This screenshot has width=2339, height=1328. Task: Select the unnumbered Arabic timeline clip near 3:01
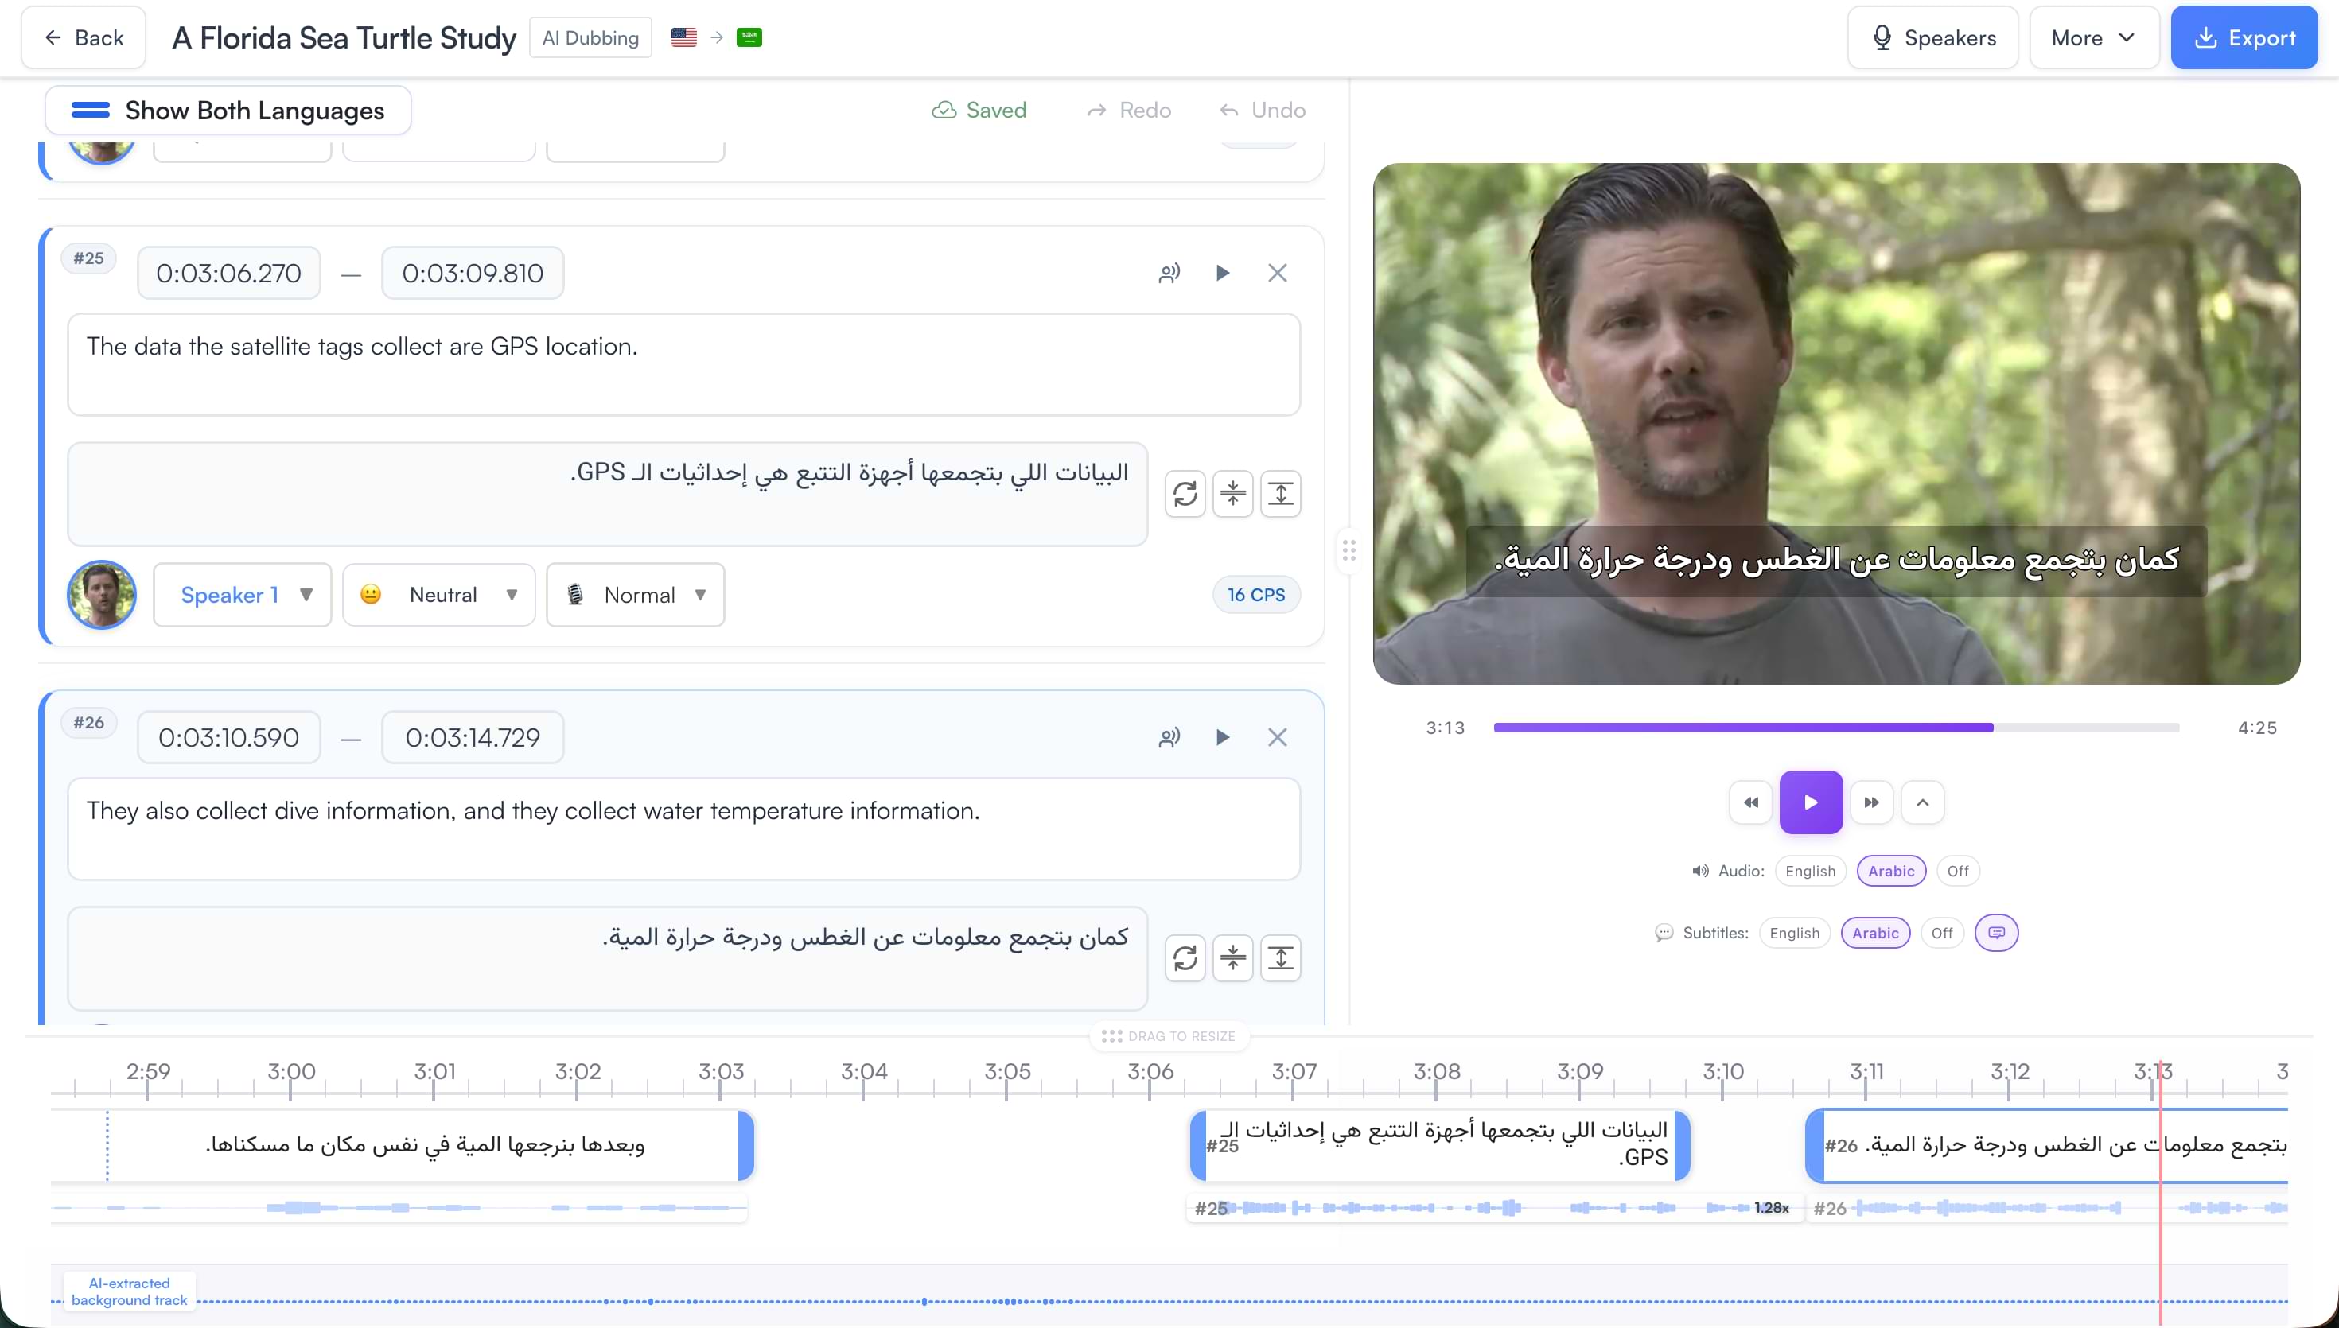(x=403, y=1144)
